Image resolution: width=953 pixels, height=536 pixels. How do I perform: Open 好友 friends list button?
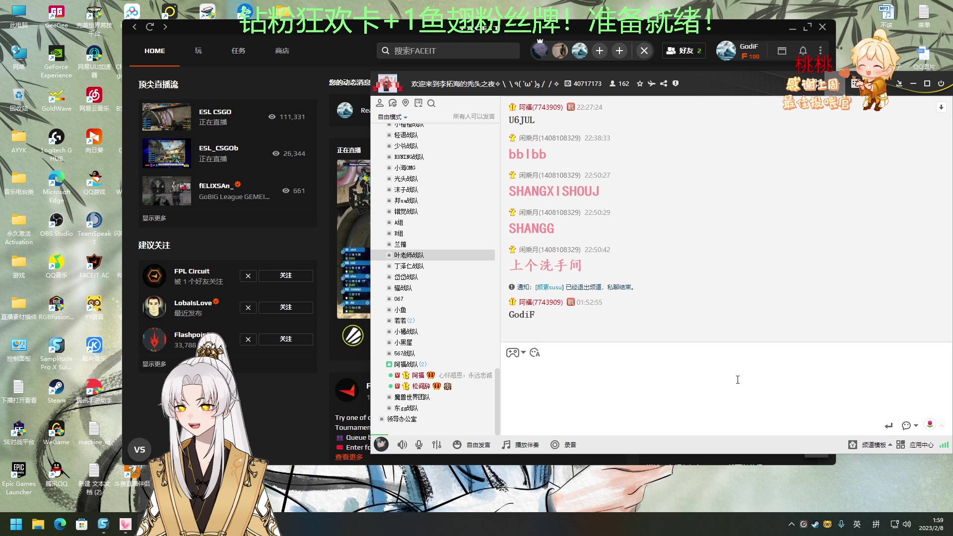(x=684, y=51)
